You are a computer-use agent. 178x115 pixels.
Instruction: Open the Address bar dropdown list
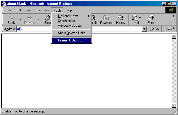(144, 29)
